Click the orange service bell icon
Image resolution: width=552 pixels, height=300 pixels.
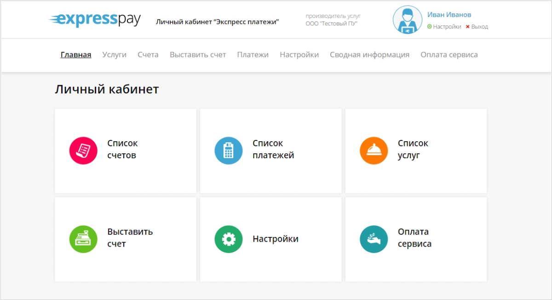pos(374,150)
